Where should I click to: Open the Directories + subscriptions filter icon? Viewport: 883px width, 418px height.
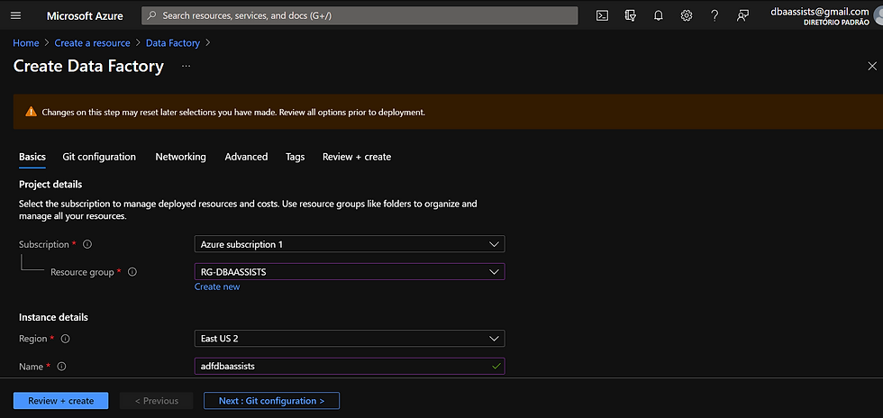[631, 15]
